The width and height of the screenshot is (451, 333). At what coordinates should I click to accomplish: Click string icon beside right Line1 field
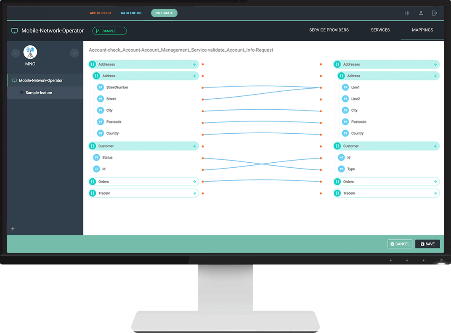(345, 87)
